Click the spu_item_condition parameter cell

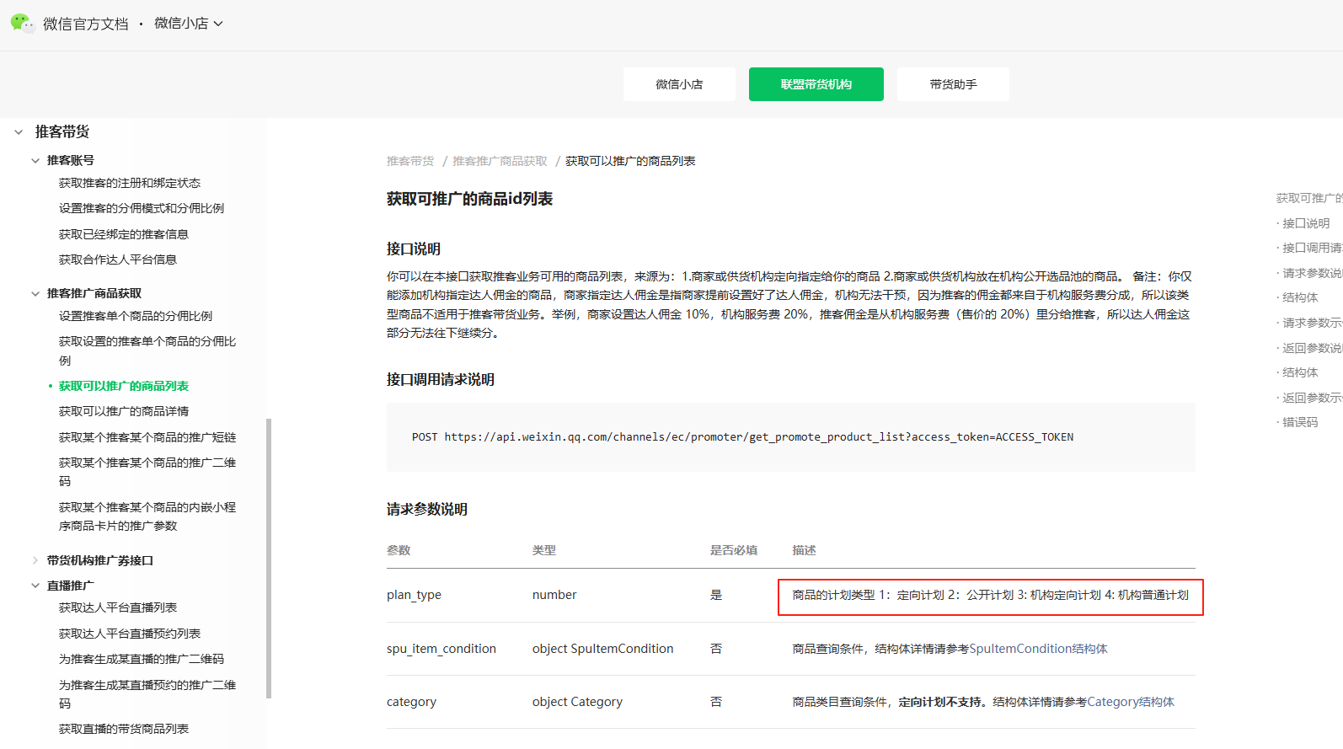(441, 649)
